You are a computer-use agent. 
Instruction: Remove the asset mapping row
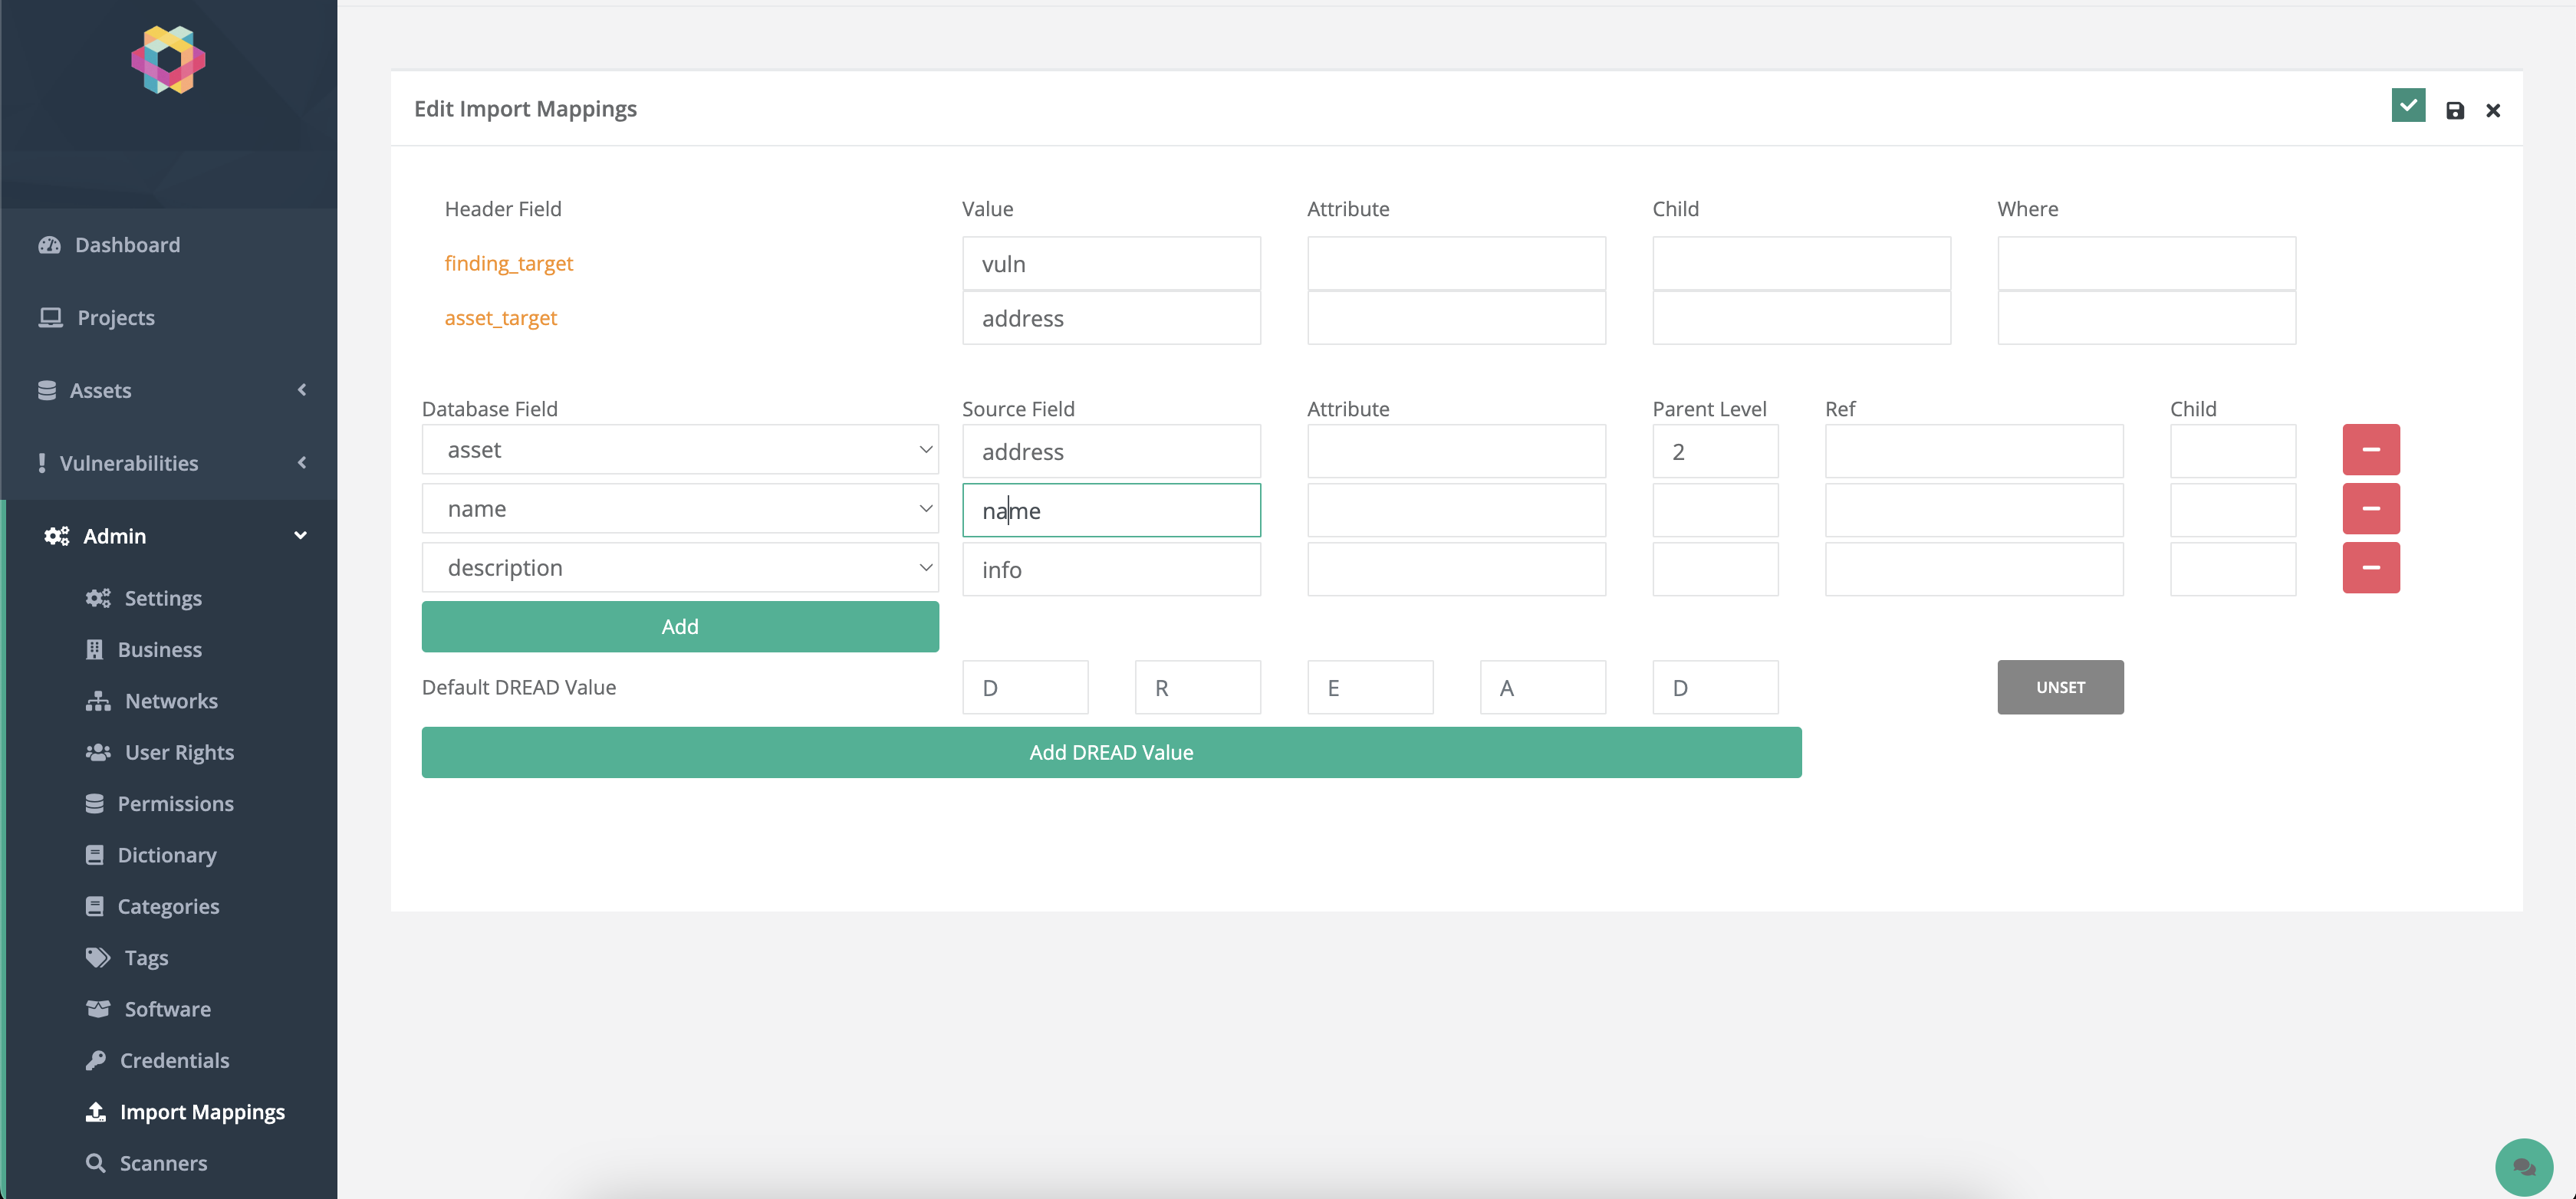coord(2371,450)
